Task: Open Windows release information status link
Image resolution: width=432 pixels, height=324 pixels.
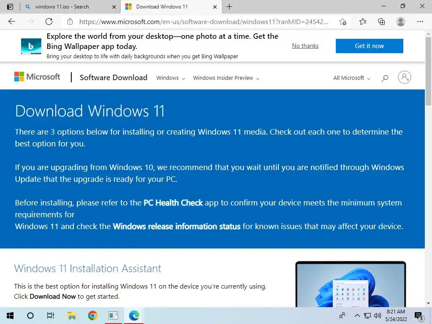Action: coord(177,227)
